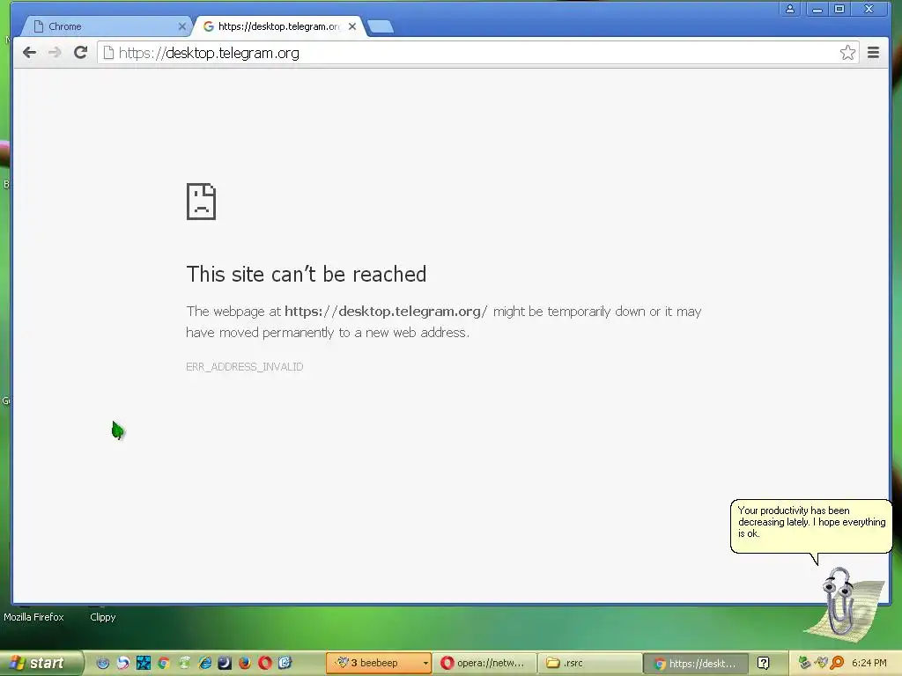This screenshot has width=902, height=676.
Task: Click the "This site can't be reached" heading
Action: click(x=306, y=275)
